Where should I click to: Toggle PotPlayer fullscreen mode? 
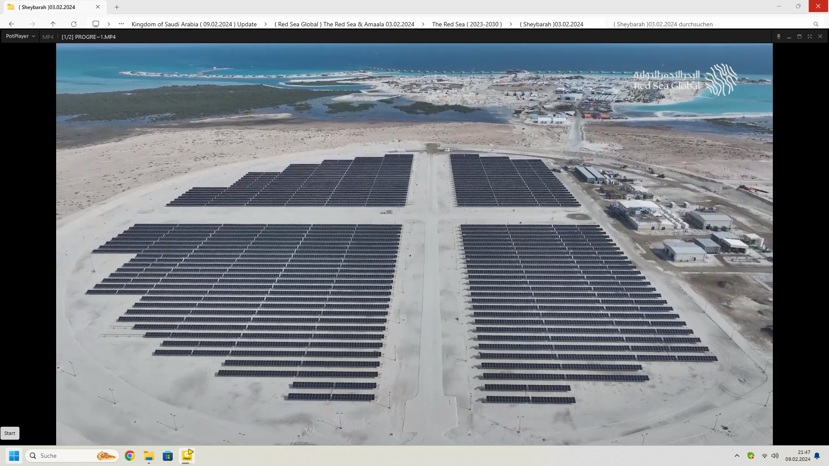pyautogui.click(x=810, y=37)
